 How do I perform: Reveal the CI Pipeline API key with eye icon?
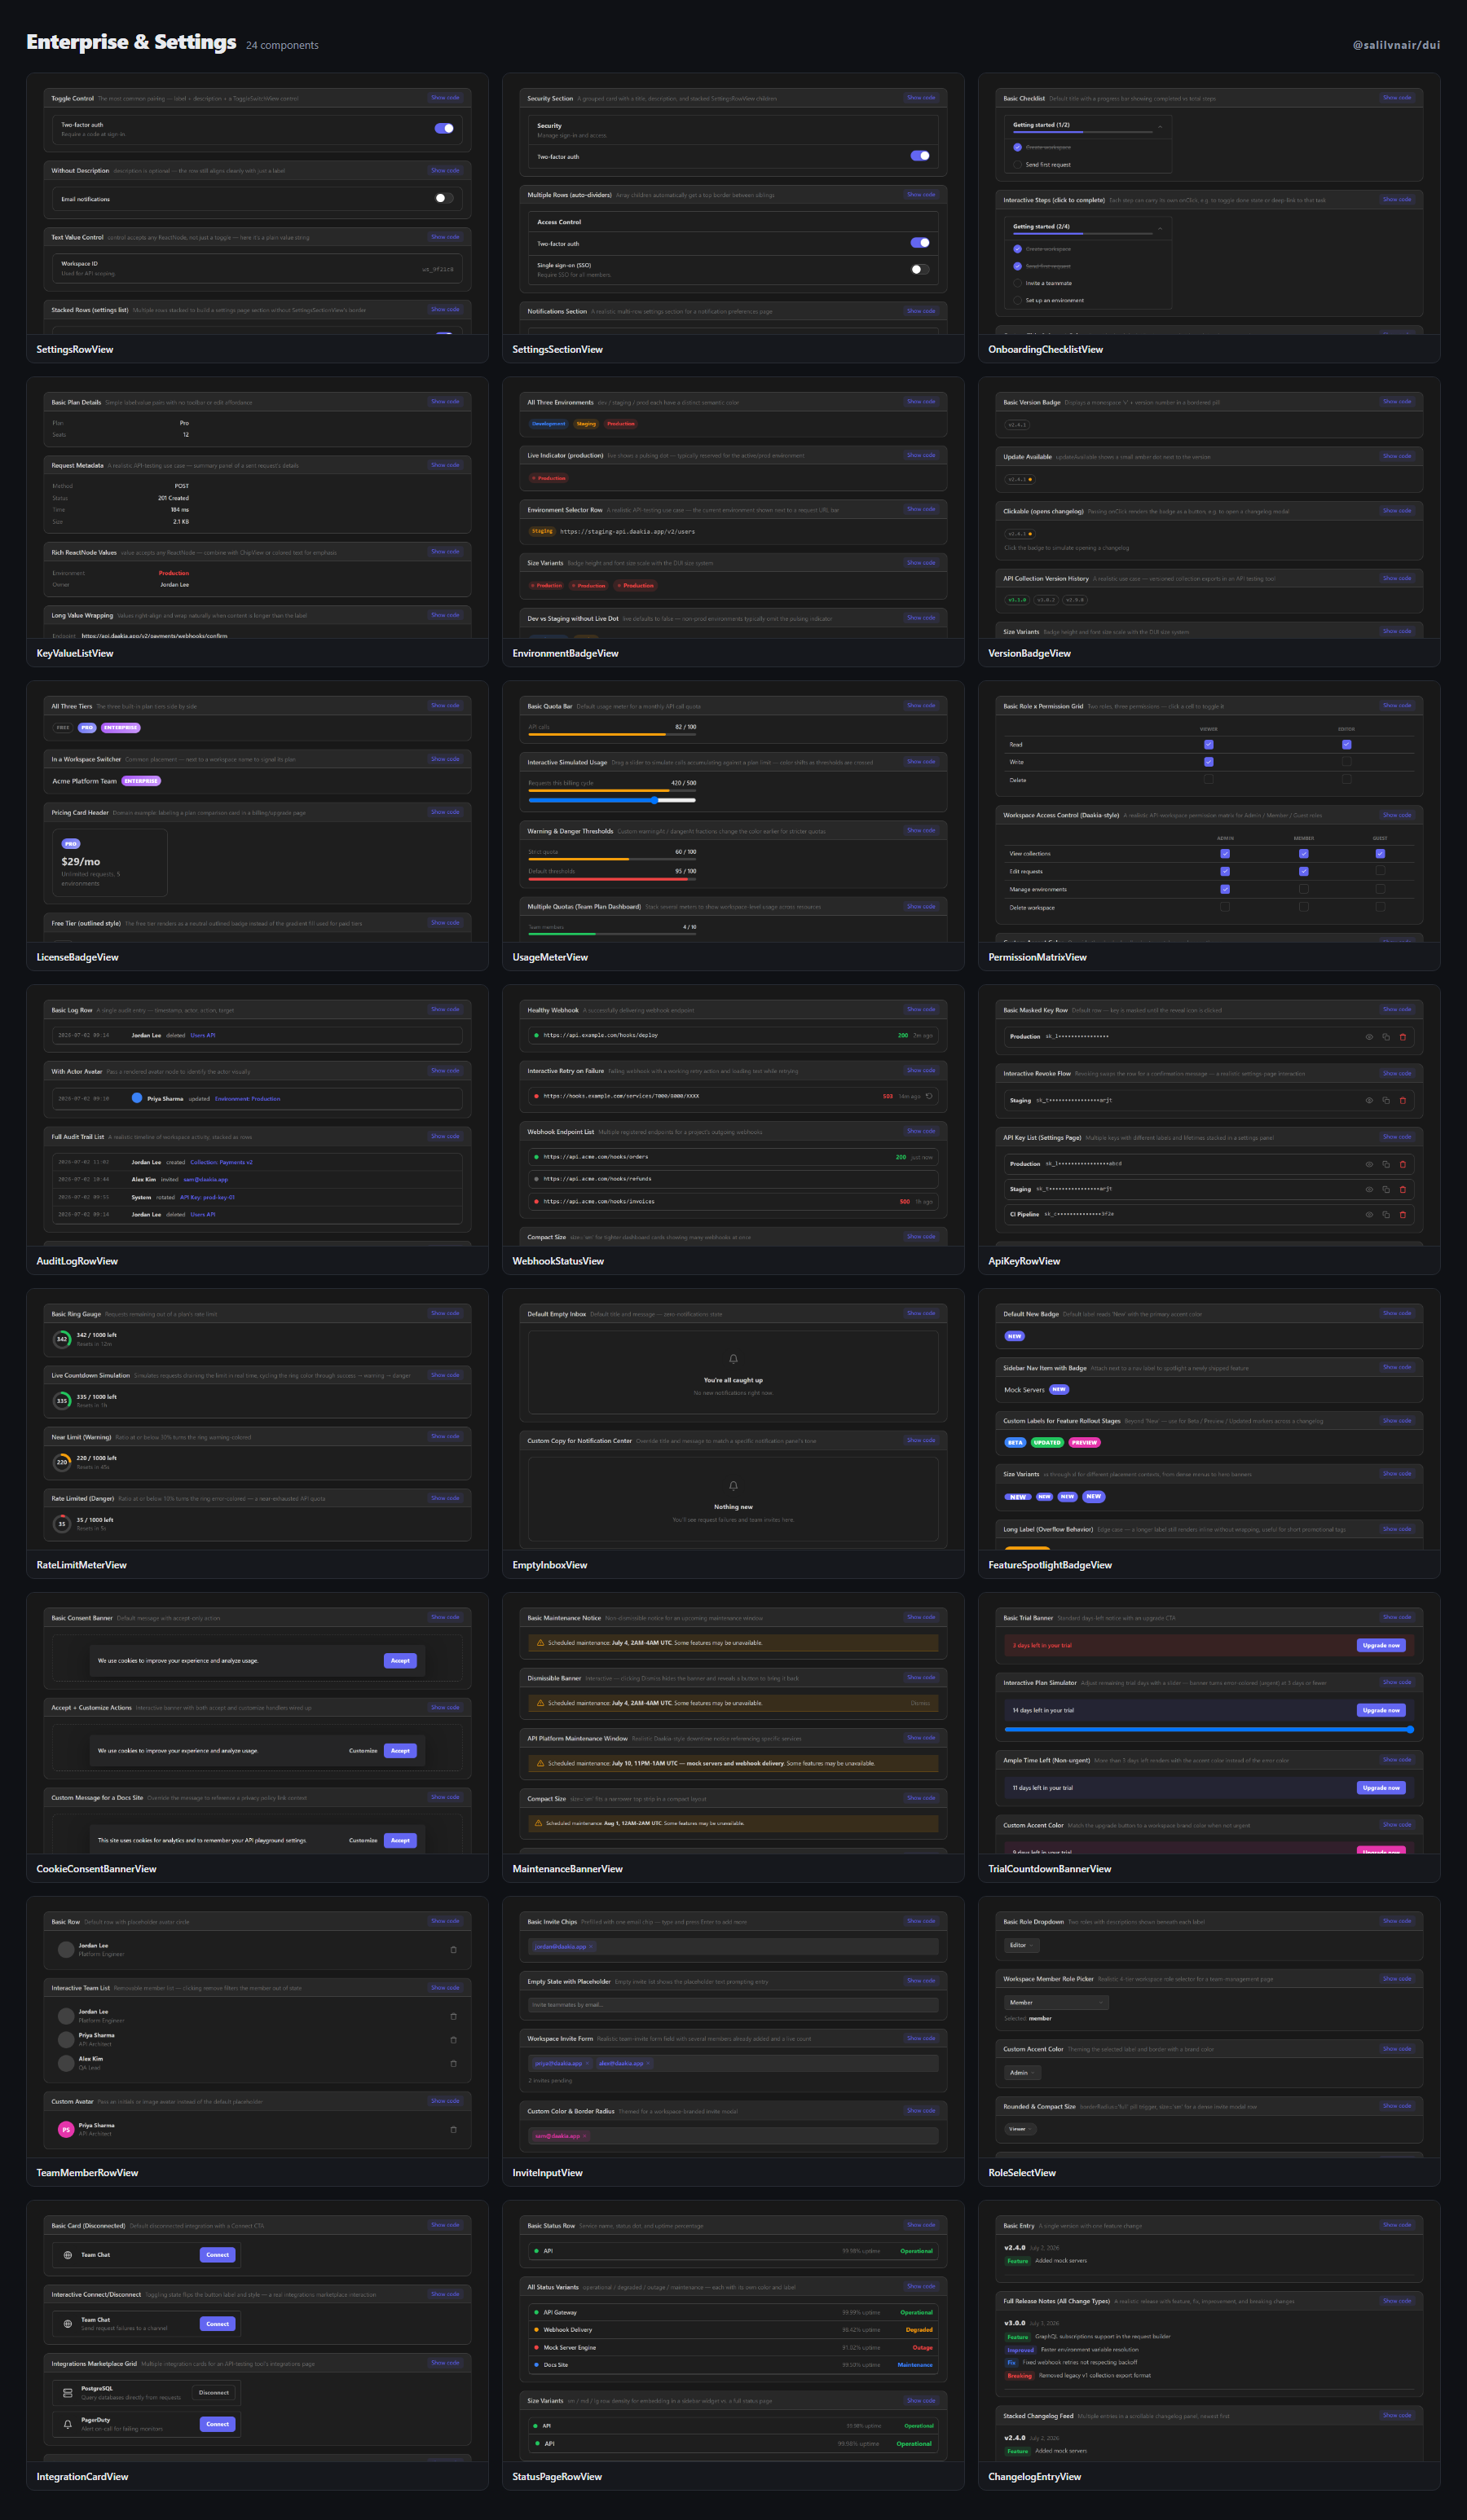pos(1369,1214)
